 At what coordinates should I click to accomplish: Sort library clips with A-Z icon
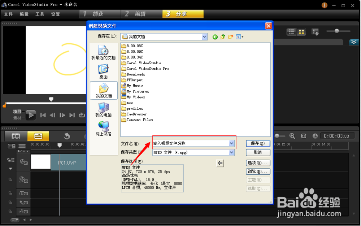(315, 32)
